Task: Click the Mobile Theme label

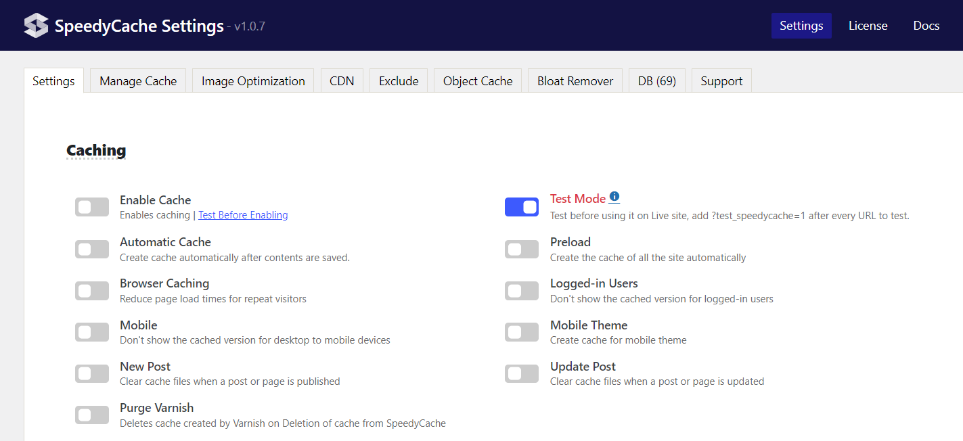Action: [x=589, y=325]
